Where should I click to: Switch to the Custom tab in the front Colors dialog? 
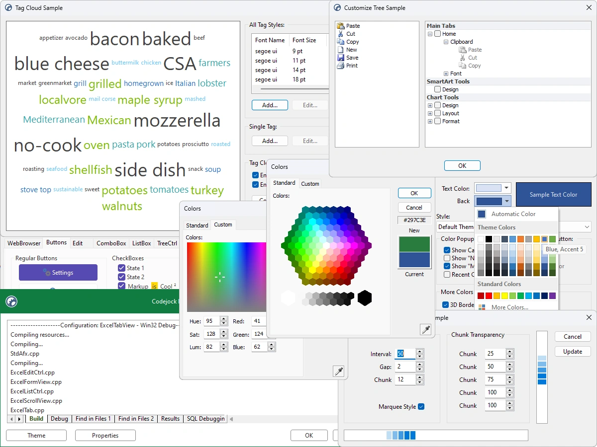310,184
